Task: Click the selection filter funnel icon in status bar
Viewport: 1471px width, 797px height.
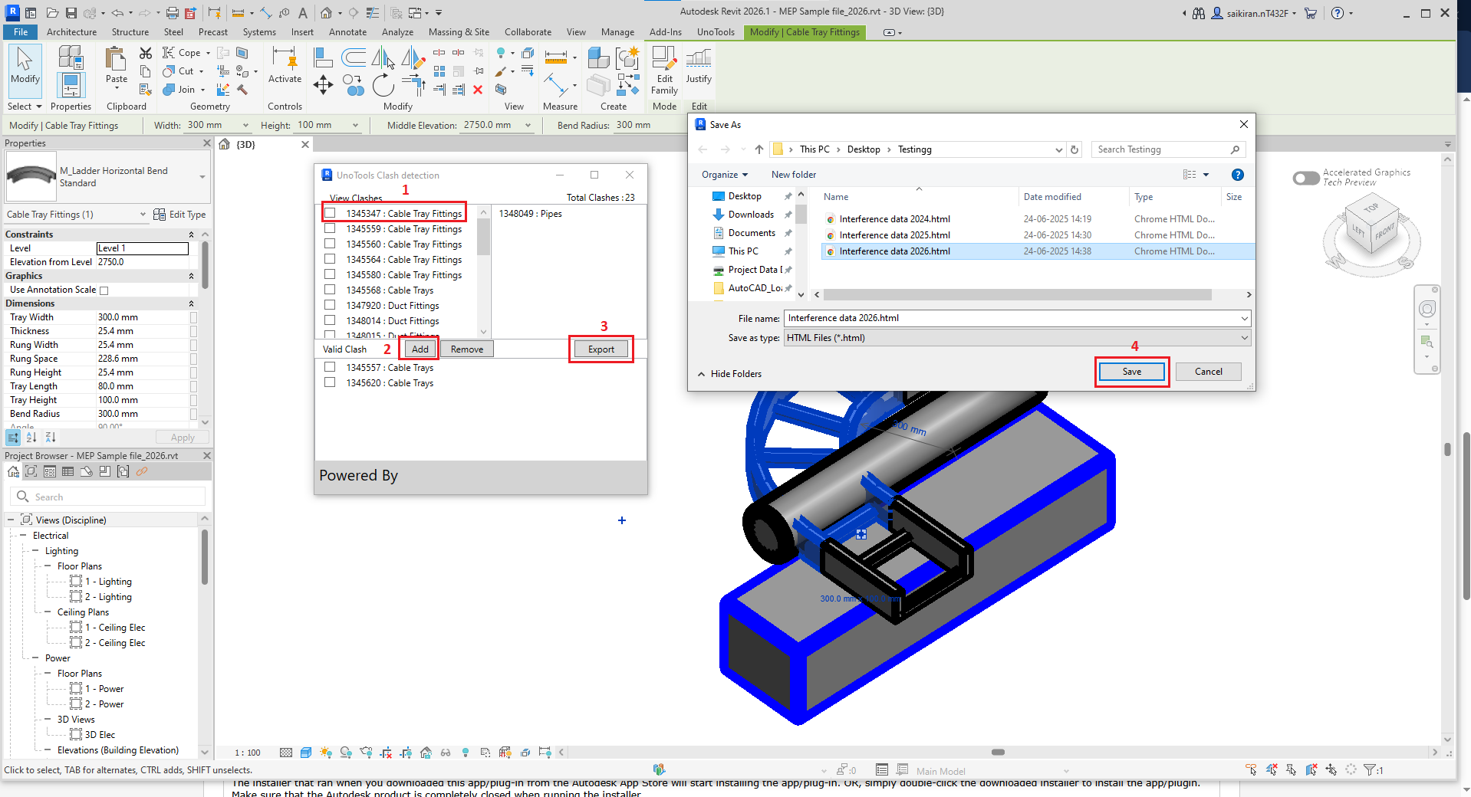Action: 1369,769
